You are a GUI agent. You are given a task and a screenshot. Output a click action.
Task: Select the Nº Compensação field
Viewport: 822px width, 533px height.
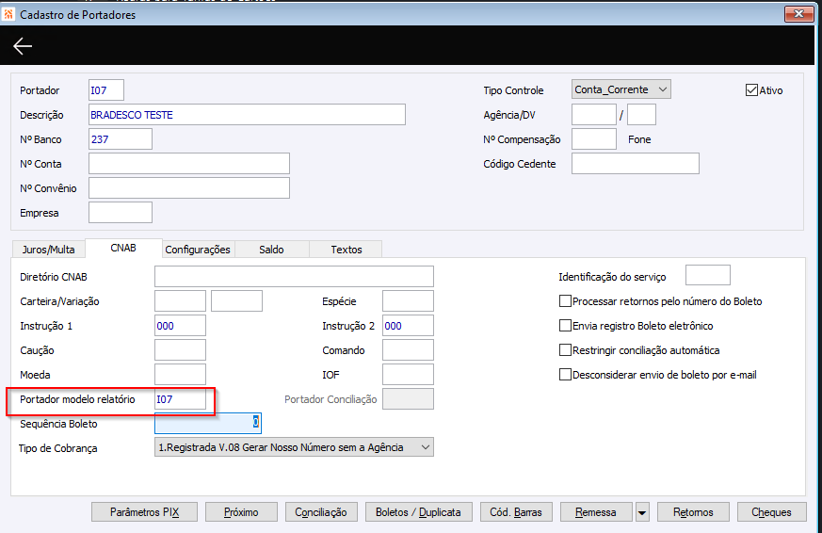(594, 139)
